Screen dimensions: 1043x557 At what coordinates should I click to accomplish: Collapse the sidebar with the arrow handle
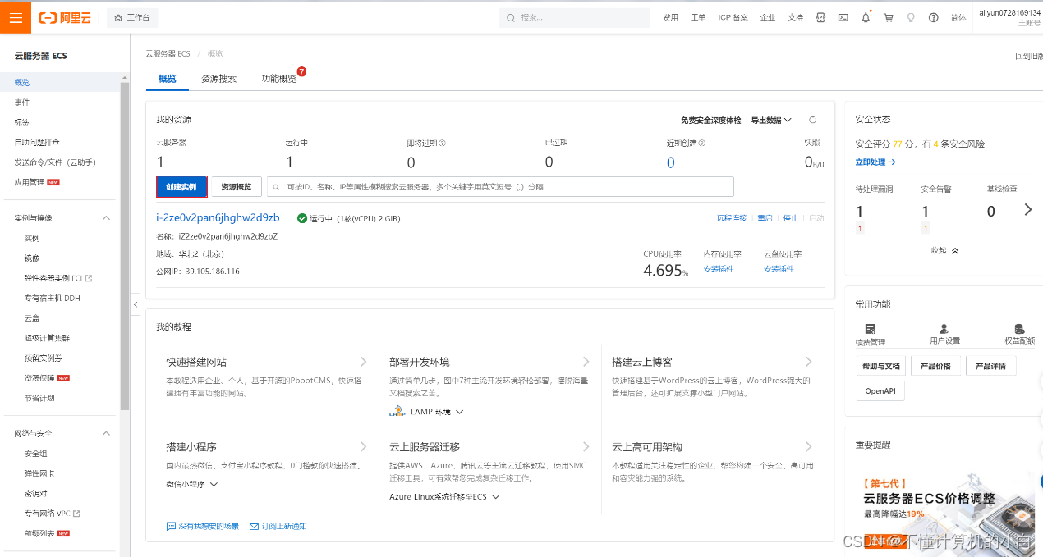pos(136,304)
